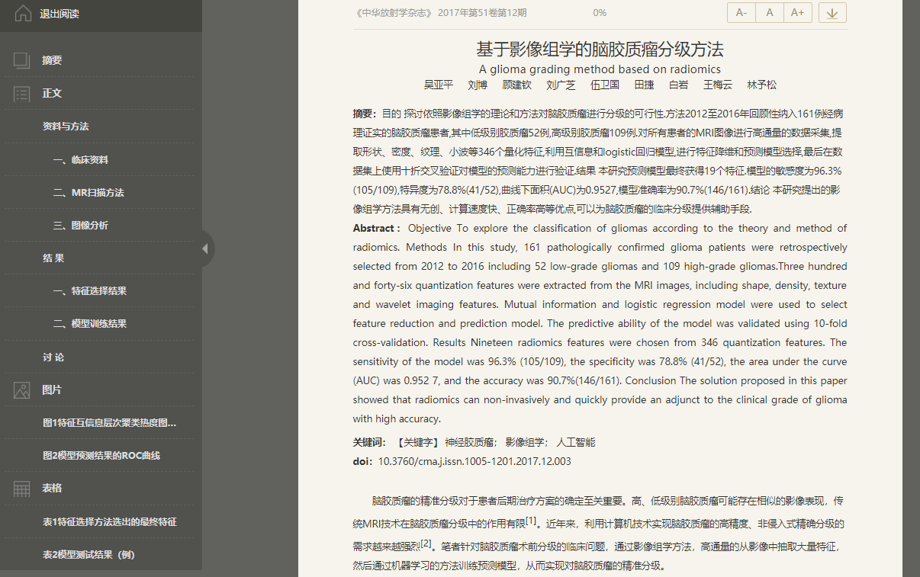This screenshot has width=920, height=577.
Task: Reset font size with middle A button
Action: click(x=770, y=13)
